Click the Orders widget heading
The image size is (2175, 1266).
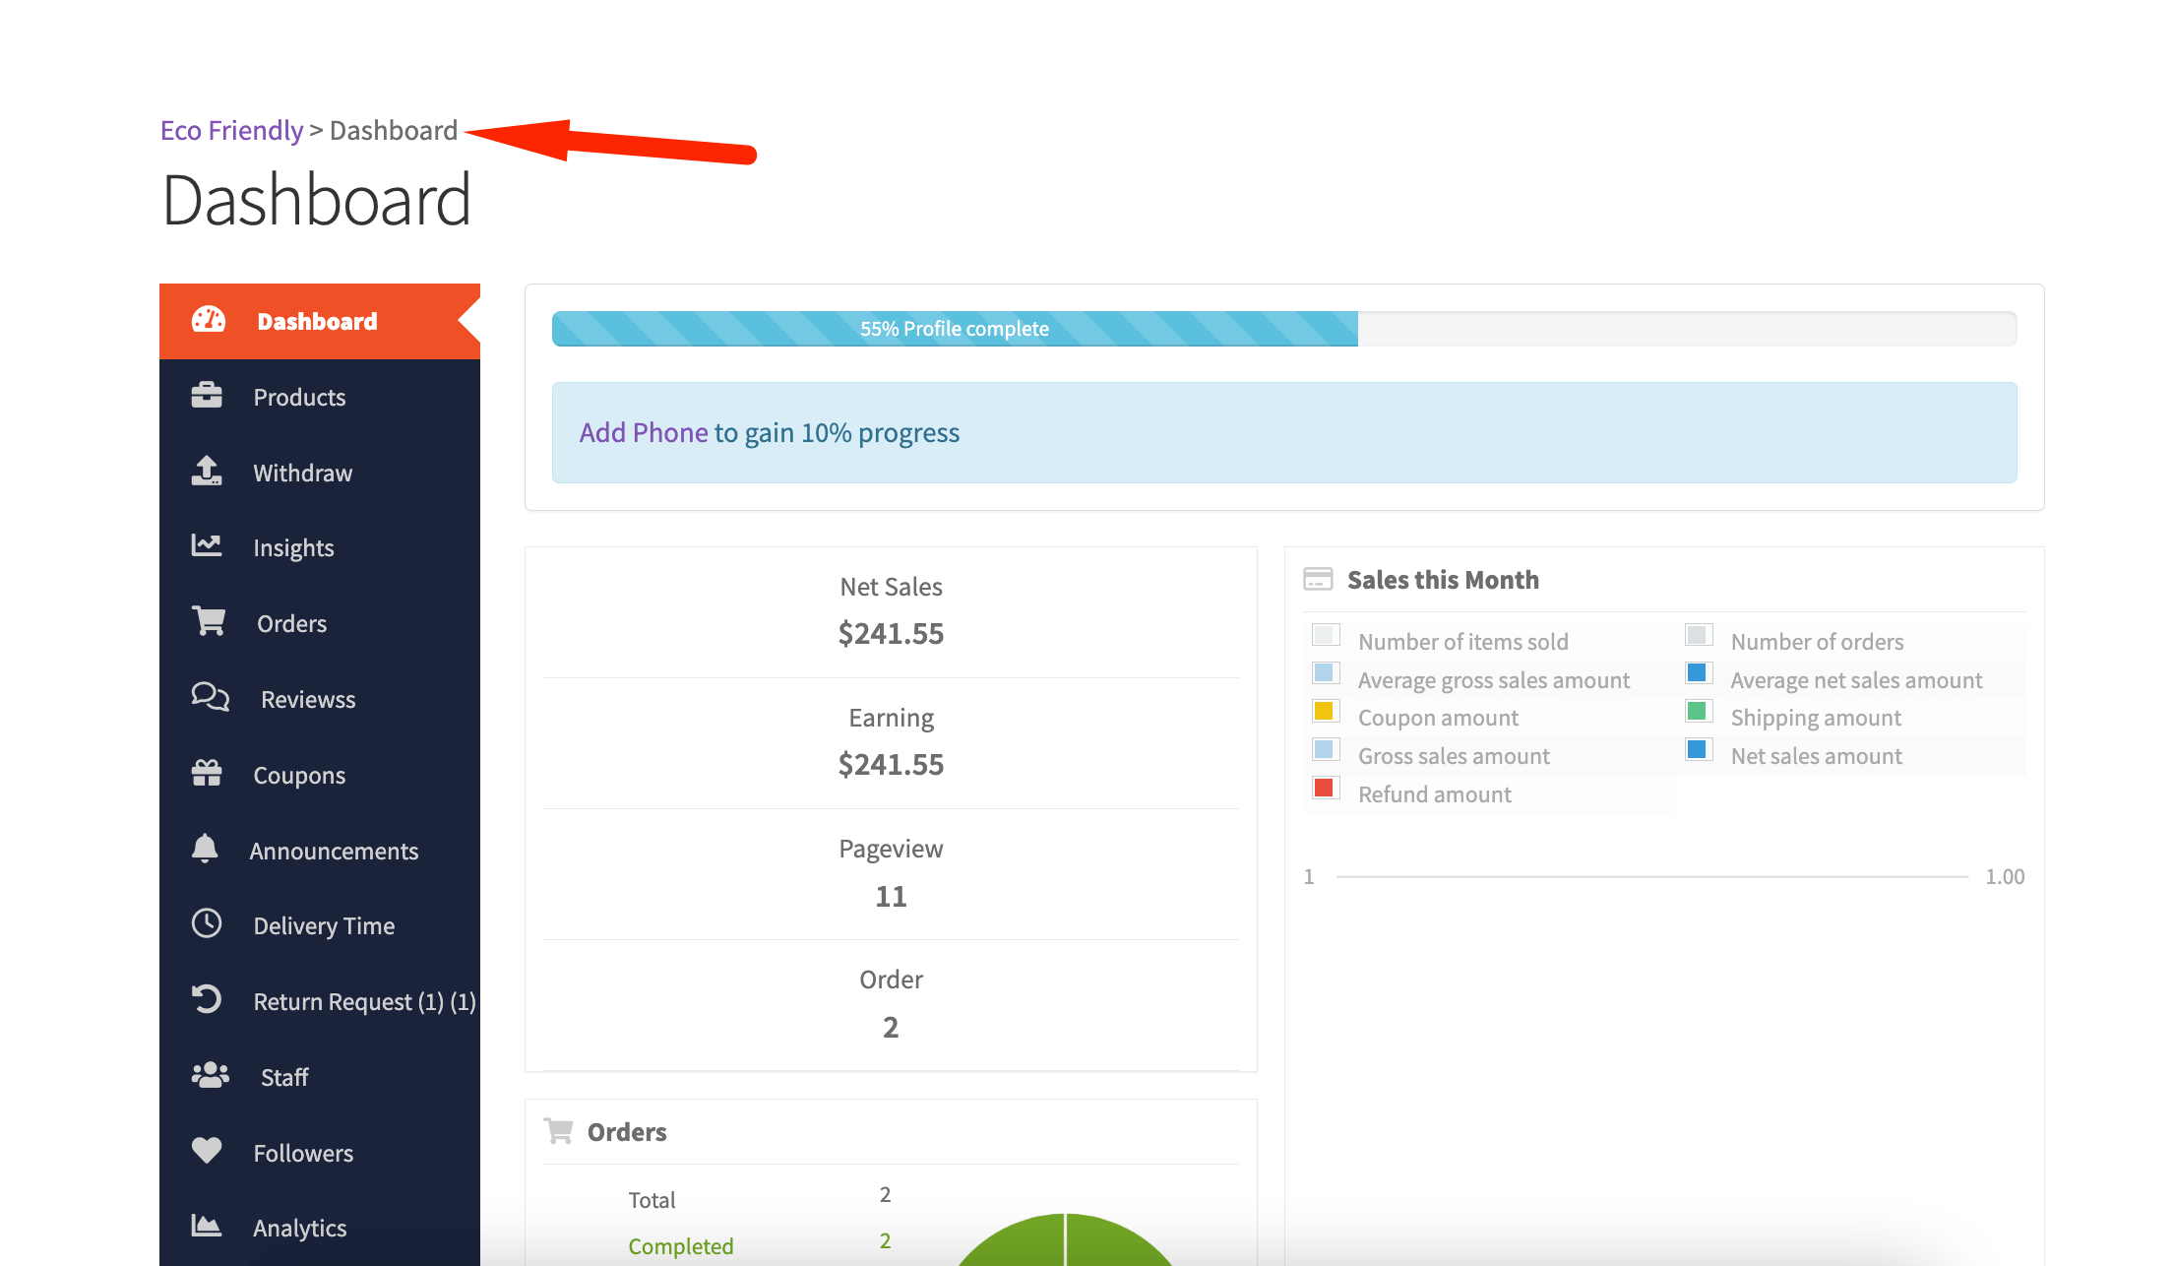627,1132
